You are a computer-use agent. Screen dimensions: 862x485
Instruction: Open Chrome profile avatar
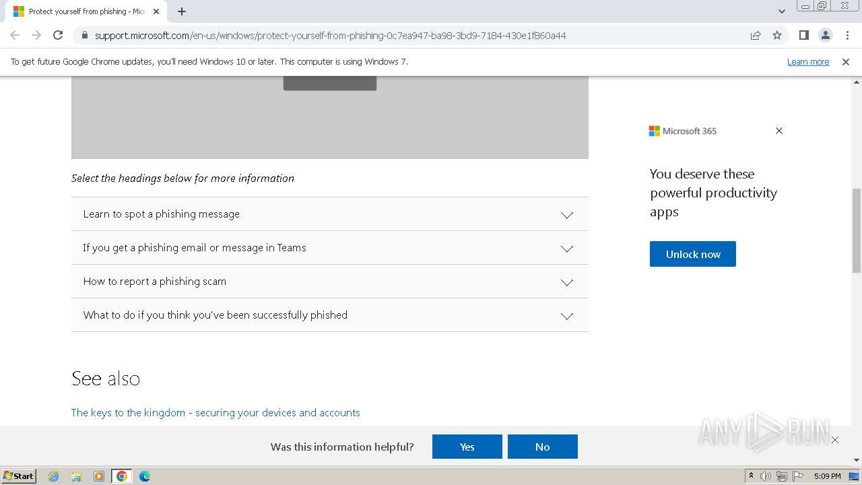pos(825,35)
